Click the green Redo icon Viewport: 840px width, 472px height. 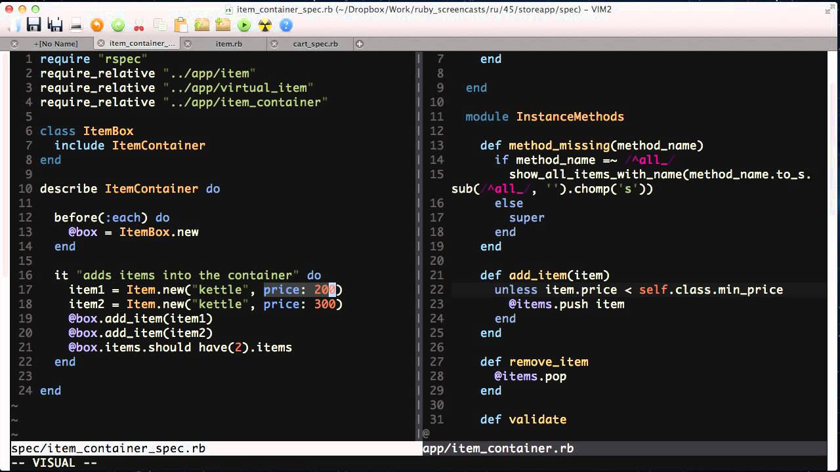118,25
